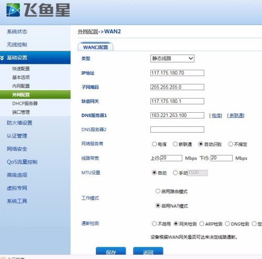Click the empty DNS服务器2 field
The height and width of the screenshot is (259, 262).
pyautogui.click(x=177, y=129)
